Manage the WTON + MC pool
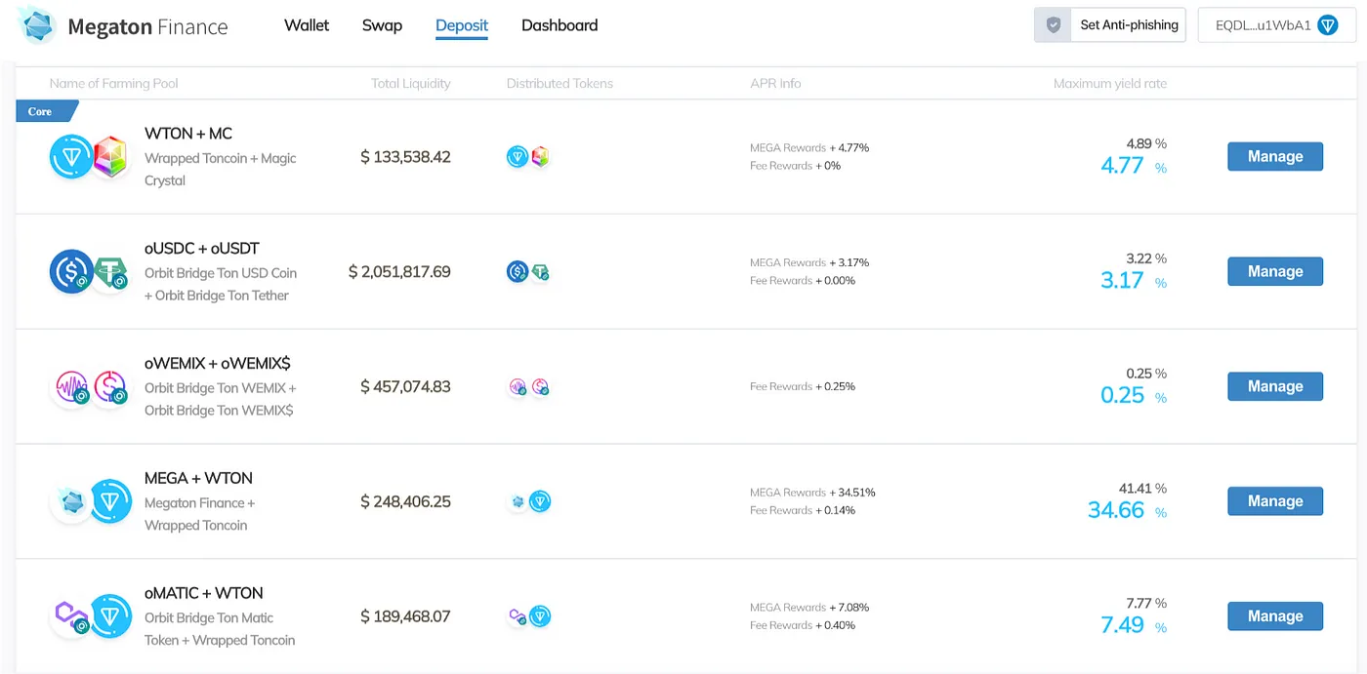1367x674 pixels. coord(1275,156)
